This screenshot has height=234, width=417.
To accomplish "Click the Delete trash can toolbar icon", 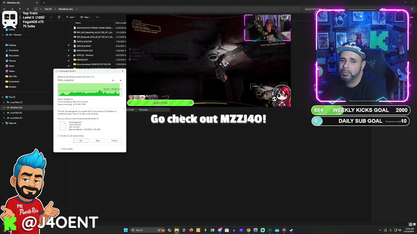I will coord(59,17).
